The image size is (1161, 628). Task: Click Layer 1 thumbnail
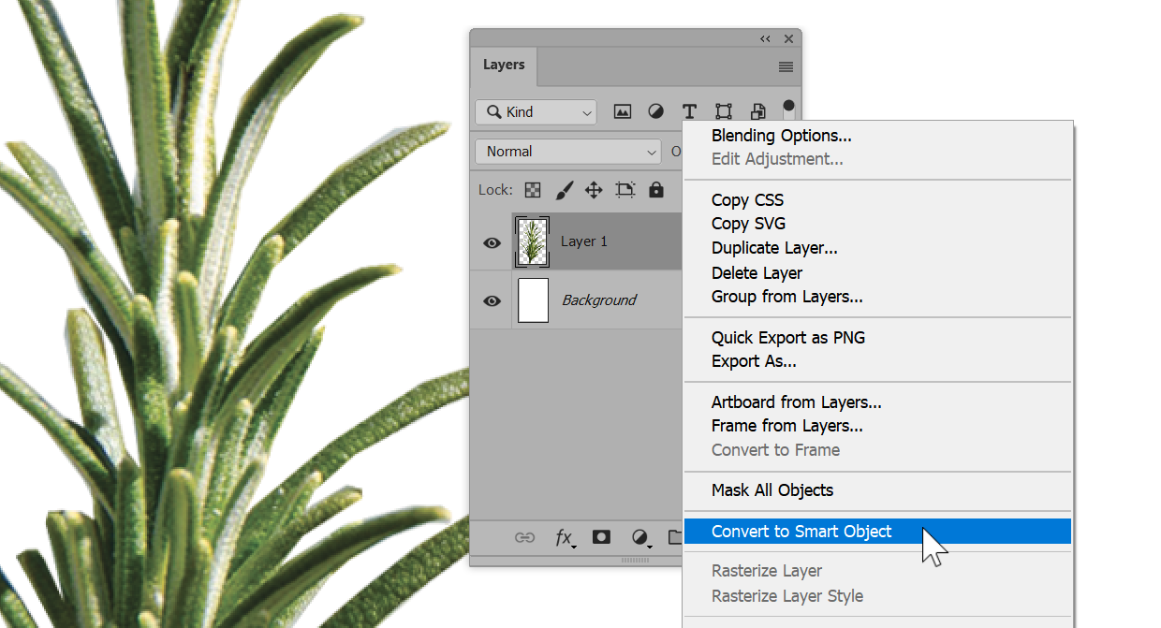pyautogui.click(x=533, y=241)
